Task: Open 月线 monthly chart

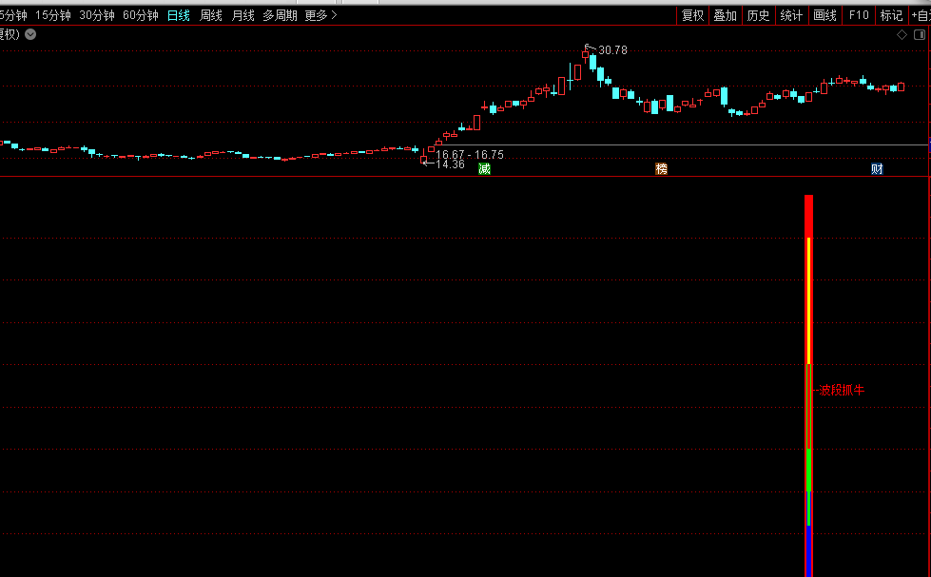Action: pos(243,15)
